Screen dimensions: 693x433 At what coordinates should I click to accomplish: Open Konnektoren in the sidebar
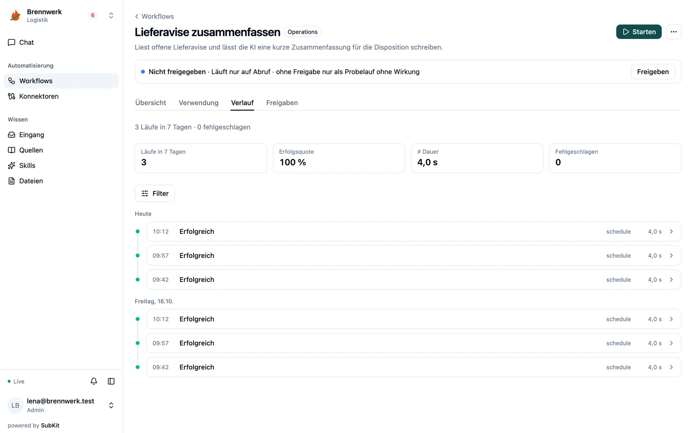pyautogui.click(x=61, y=96)
